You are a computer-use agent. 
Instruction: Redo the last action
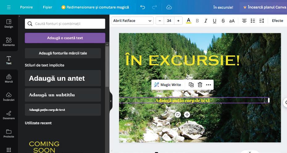click(x=154, y=7)
